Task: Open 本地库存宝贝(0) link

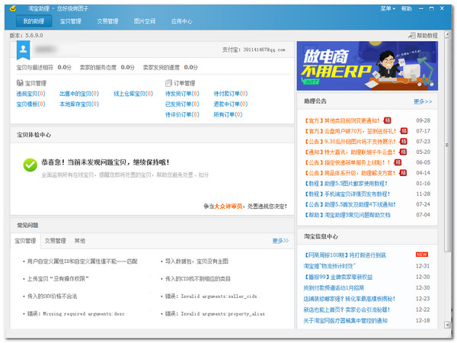Action: (79, 104)
